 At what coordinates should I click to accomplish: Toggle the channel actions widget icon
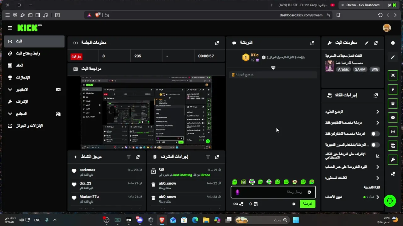(393, 146)
